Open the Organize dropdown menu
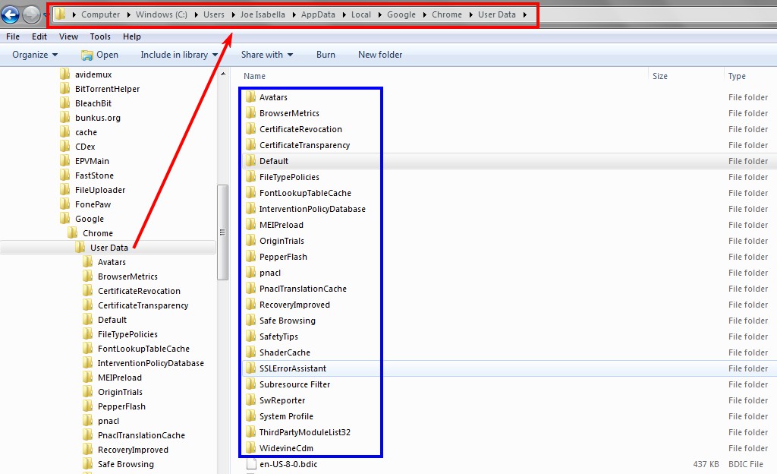The height and width of the screenshot is (474, 777). point(35,55)
